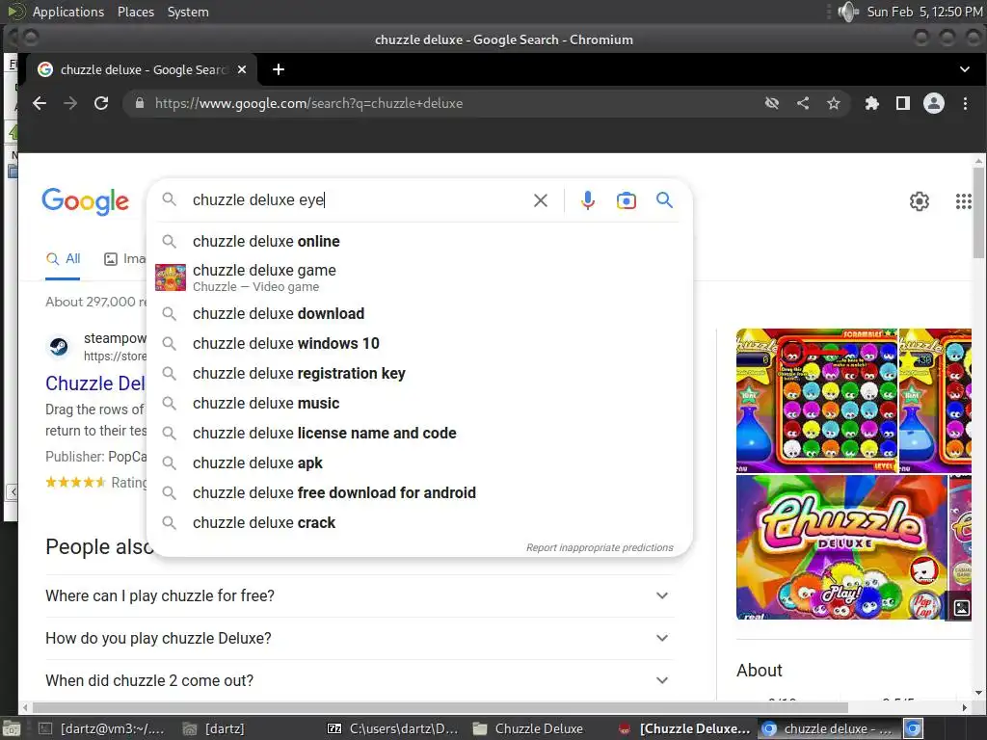Open the Chromium profile avatar
This screenshot has width=987, height=740.
tap(933, 103)
